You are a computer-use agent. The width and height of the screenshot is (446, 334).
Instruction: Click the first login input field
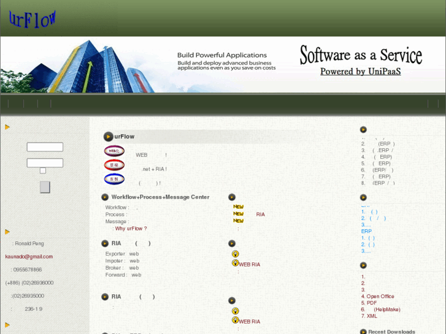[45, 147]
